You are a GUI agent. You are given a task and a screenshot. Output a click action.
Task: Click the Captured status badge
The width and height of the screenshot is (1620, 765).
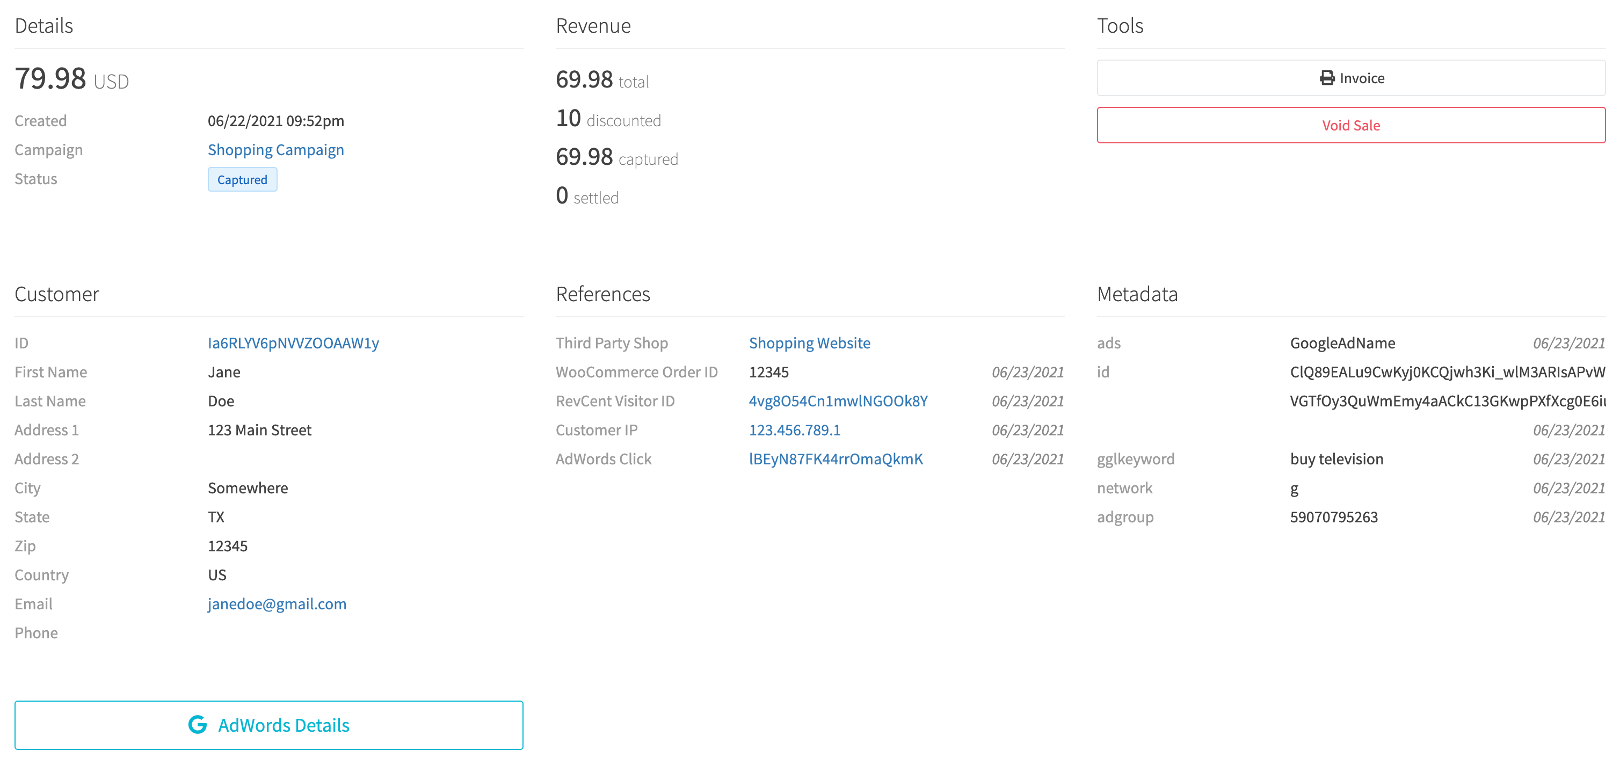pos(242,180)
